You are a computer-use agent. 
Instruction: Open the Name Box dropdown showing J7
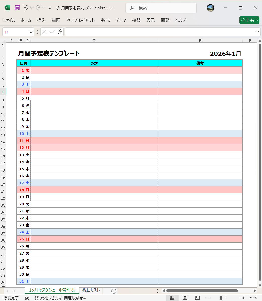[31, 32]
